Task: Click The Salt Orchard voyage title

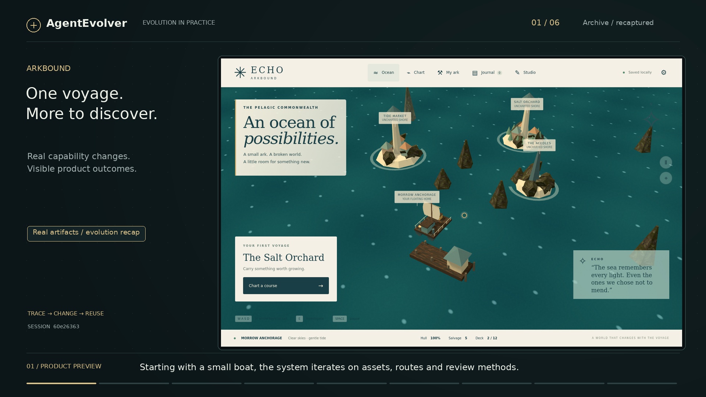Action: (x=284, y=258)
